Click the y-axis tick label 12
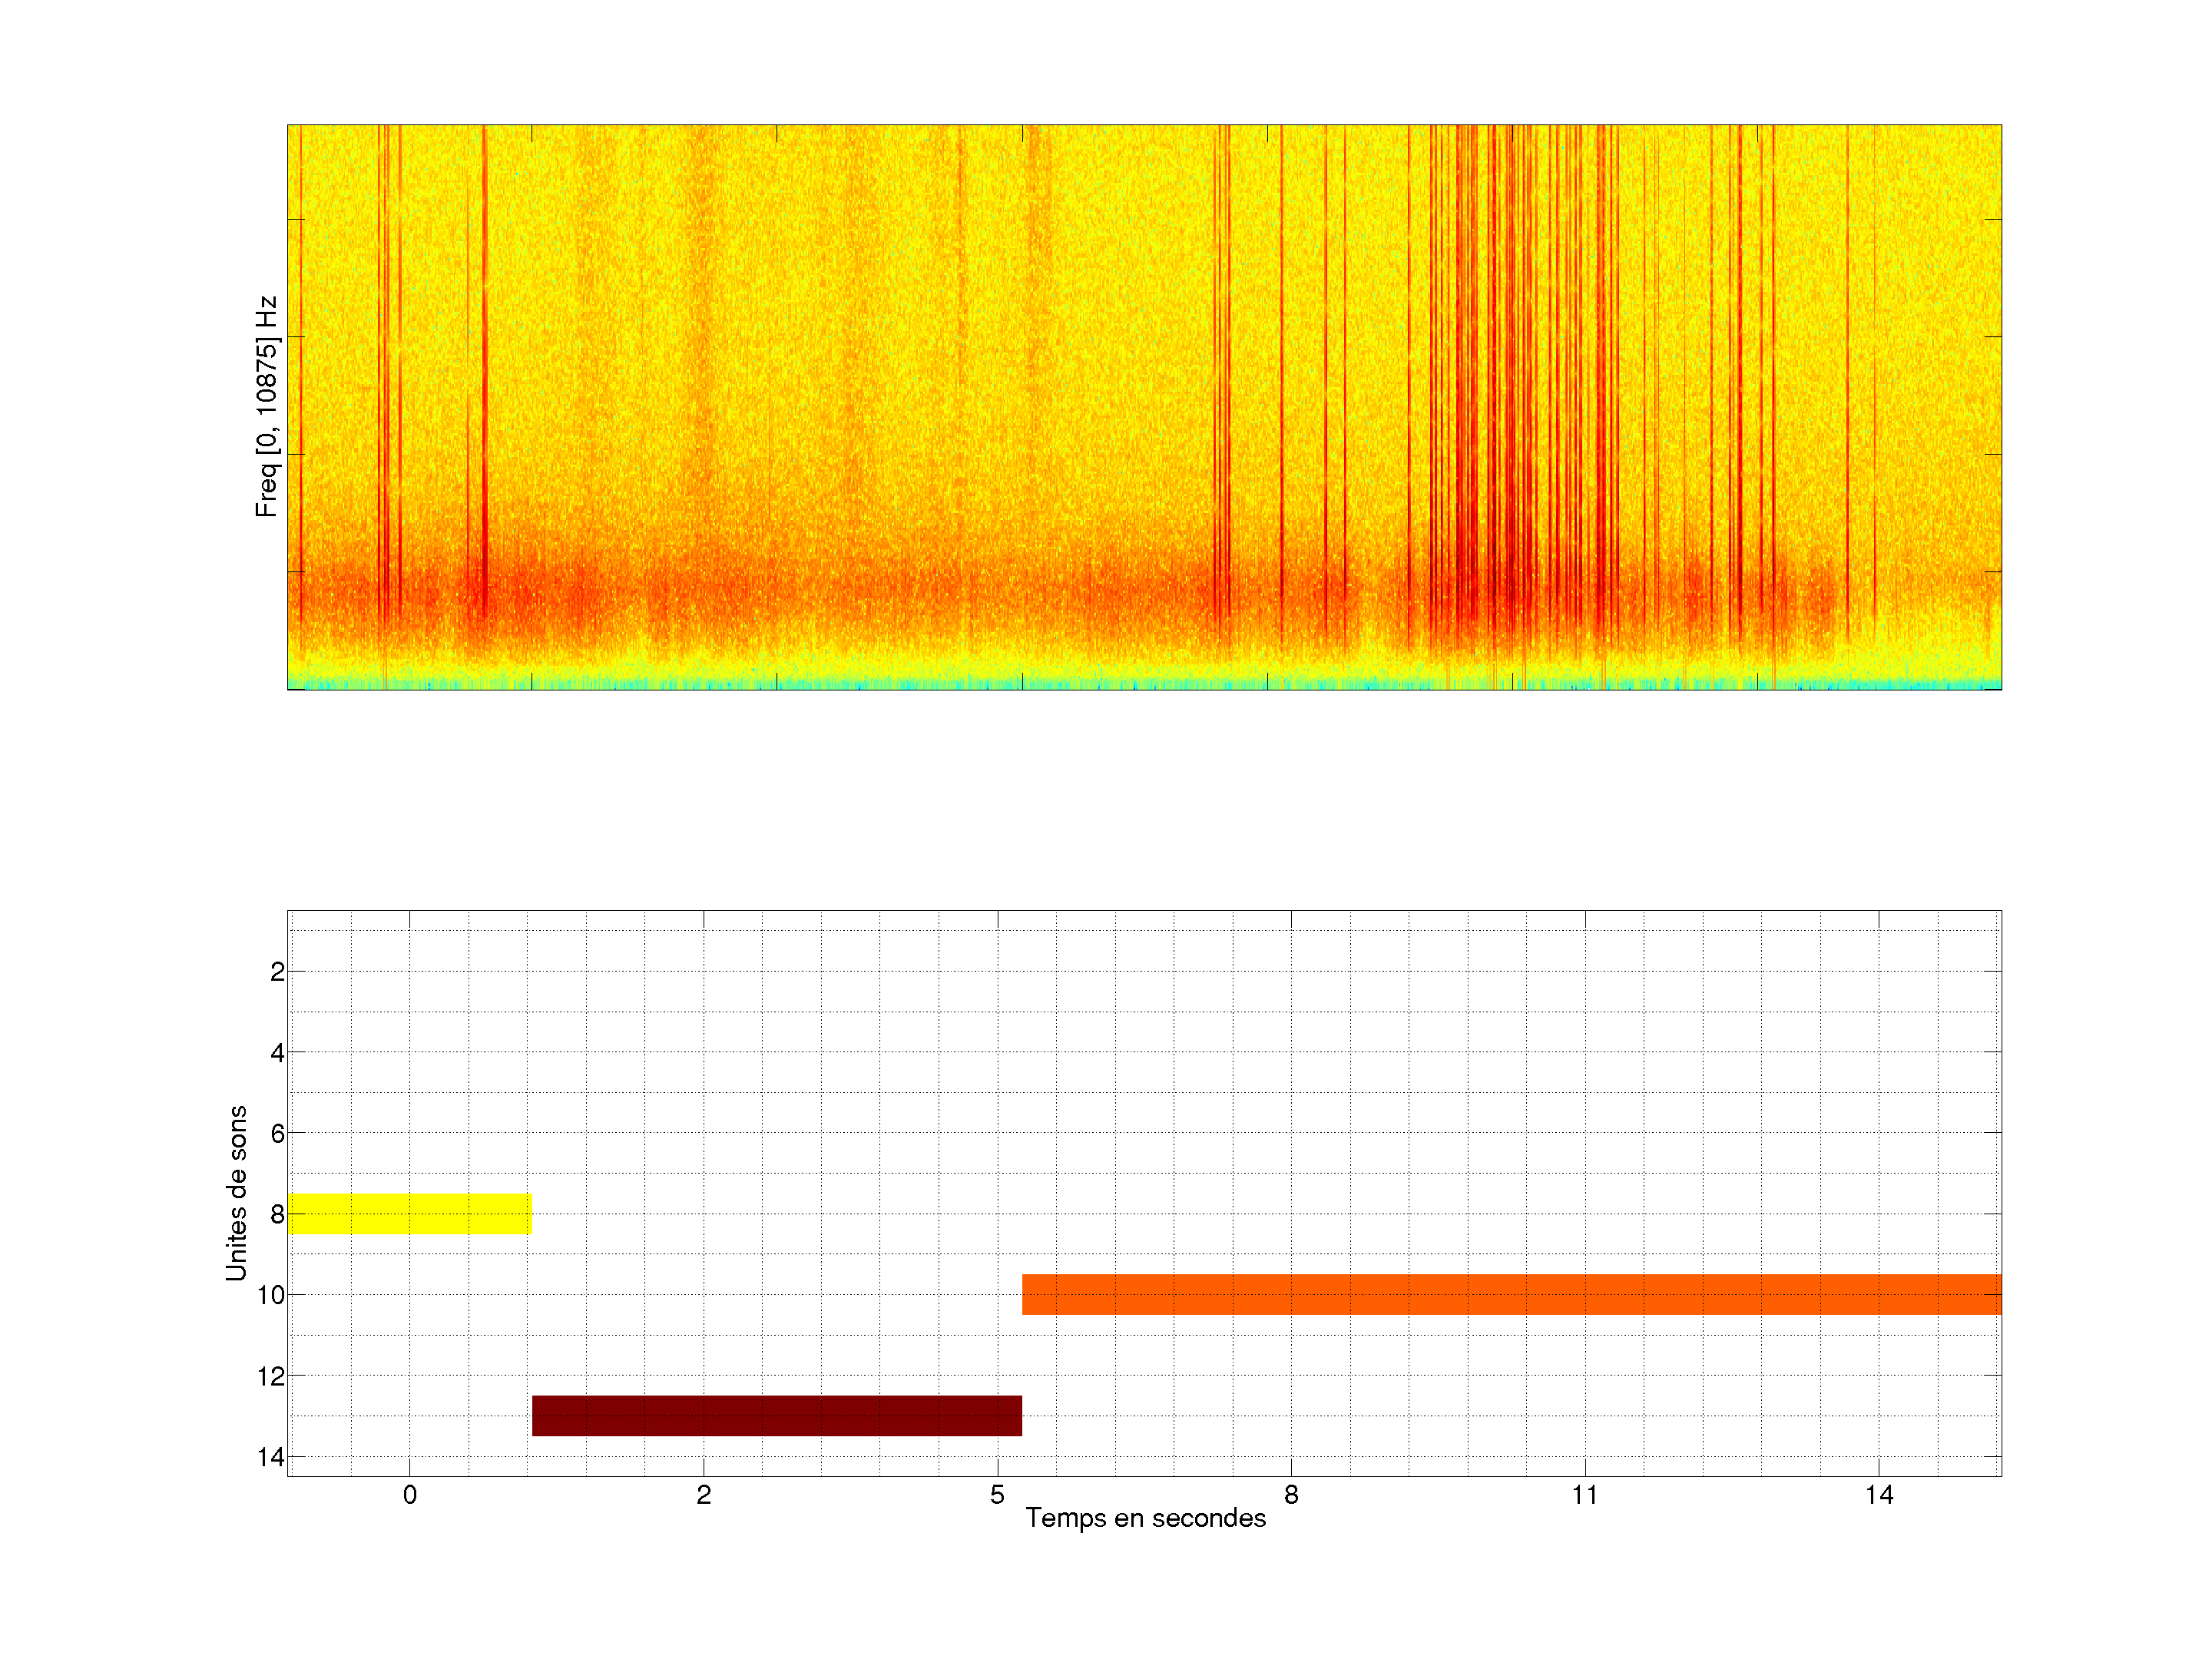Viewport: 2212px width, 1659px height. (271, 1376)
